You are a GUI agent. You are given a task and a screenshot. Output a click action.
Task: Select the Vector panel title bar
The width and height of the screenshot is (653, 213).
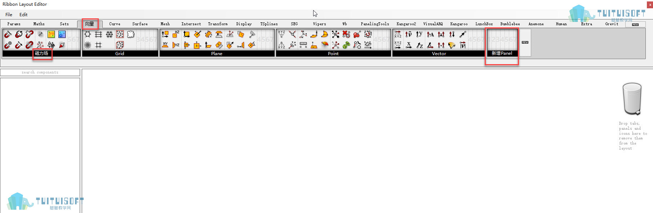[439, 53]
